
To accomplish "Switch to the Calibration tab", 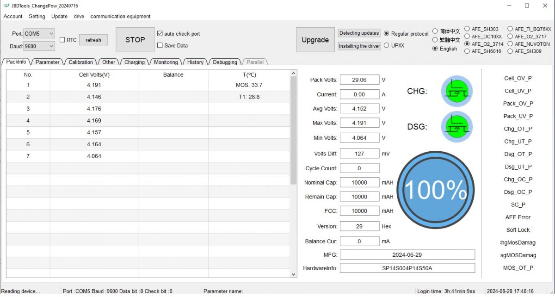I will (x=81, y=62).
